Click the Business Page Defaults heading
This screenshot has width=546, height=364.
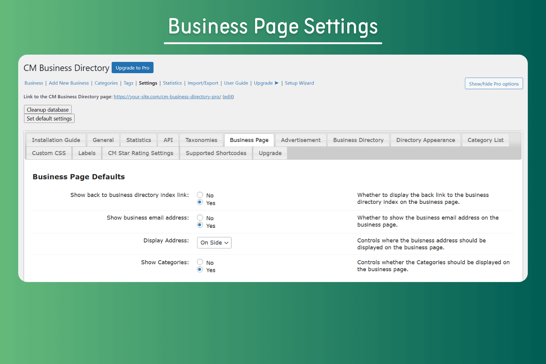(x=79, y=177)
